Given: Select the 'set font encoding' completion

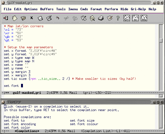Looking at the screenshot, I should click(x=20, y=124).
